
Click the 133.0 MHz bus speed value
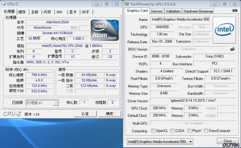coord(39,86)
